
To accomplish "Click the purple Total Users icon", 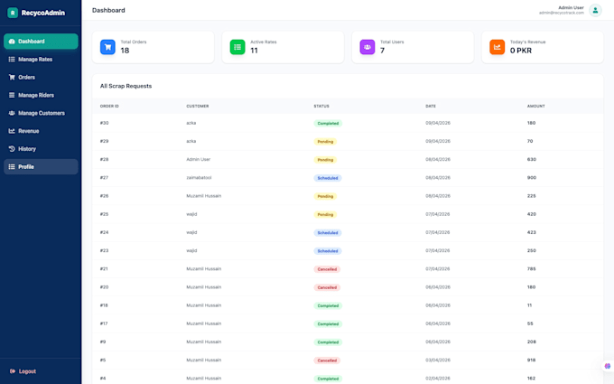I will point(367,47).
